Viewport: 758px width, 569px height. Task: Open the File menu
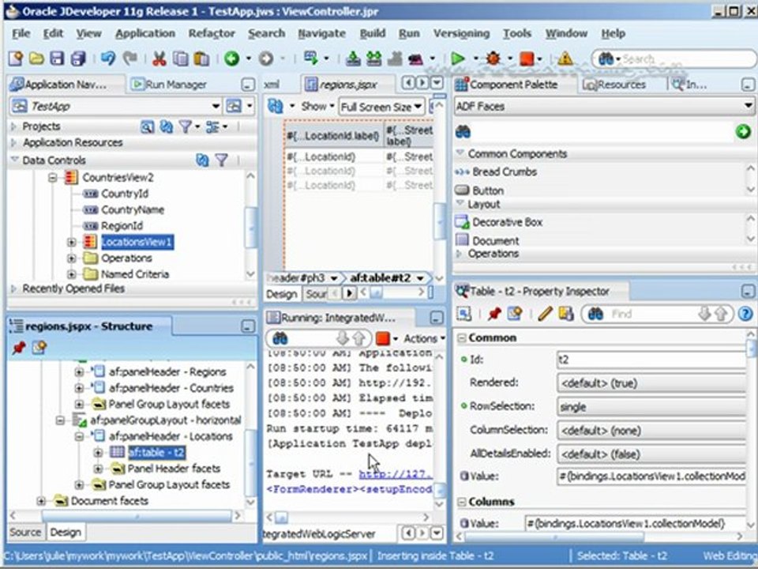[21, 33]
